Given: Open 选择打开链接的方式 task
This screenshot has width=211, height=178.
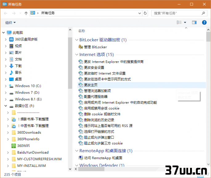Looking at the screenshot, I should click(99, 131).
